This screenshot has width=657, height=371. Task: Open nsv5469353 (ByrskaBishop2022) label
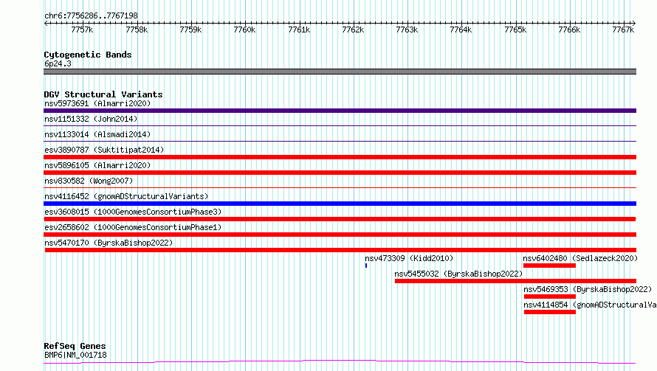click(588, 289)
